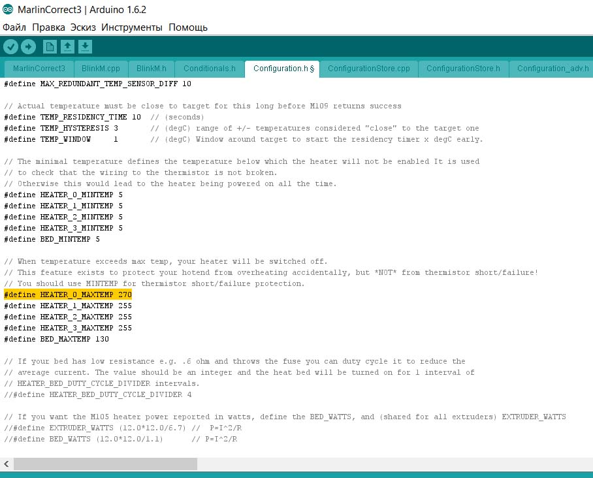The height and width of the screenshot is (478, 593).
Task: Switch to the ConfigurationStore.cpp tab
Action: pyautogui.click(x=368, y=69)
